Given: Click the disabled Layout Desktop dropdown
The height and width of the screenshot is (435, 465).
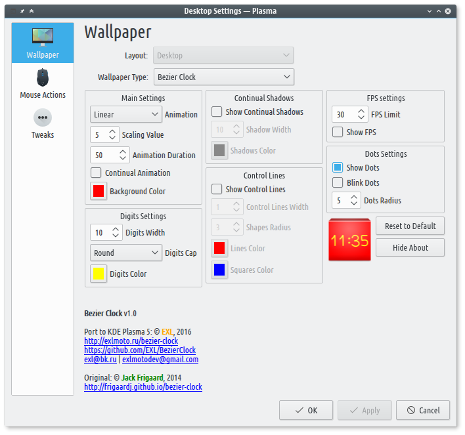Looking at the screenshot, I should [x=223, y=55].
